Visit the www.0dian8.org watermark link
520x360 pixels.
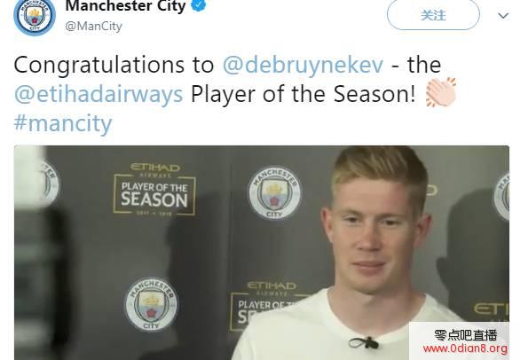[x=465, y=348]
